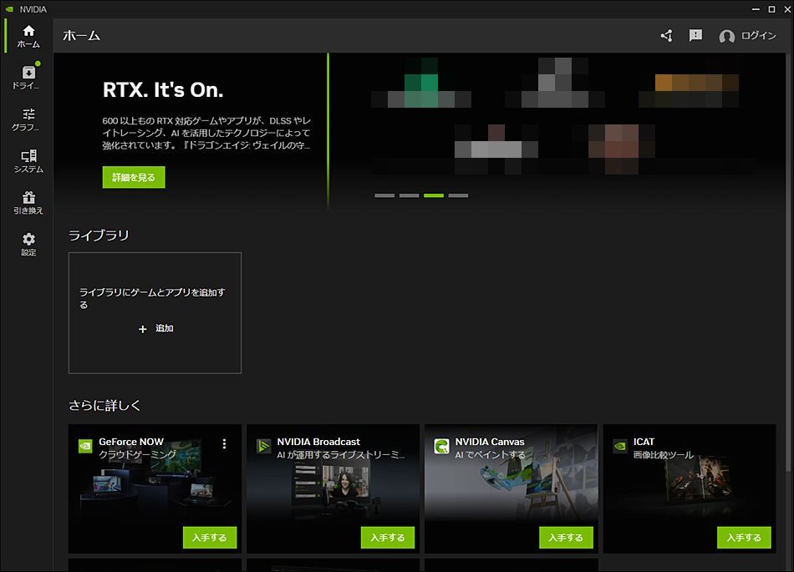Open the Drivers (ドライバー) section
The image size is (794, 572).
pos(28,78)
